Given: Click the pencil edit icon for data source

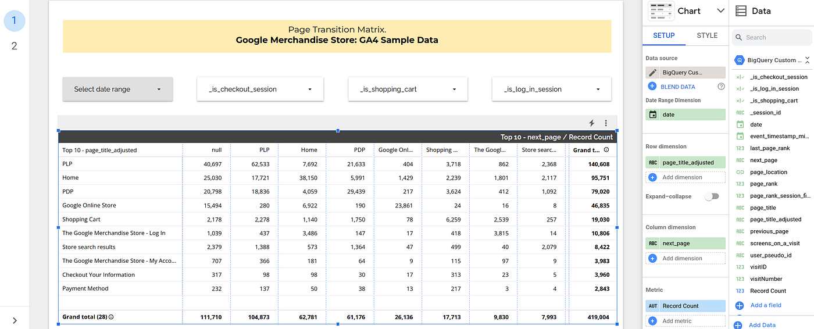Looking at the screenshot, I should (x=652, y=73).
